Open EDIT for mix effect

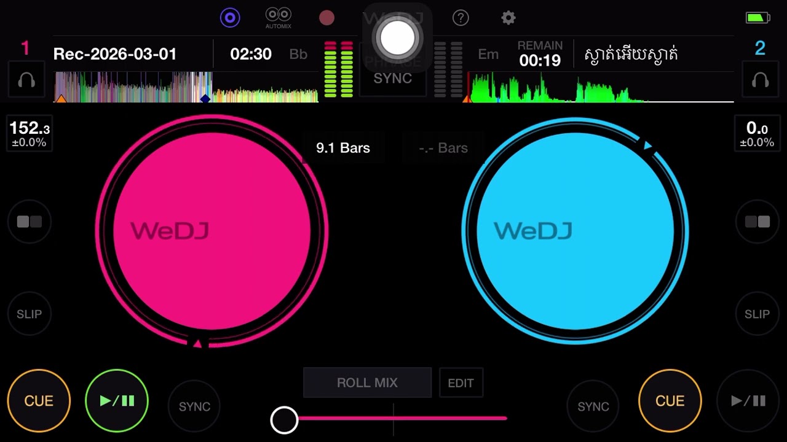(461, 383)
